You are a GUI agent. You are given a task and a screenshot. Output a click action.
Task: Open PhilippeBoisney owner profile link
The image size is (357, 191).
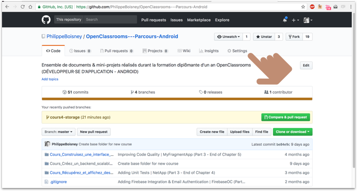tap(64, 36)
